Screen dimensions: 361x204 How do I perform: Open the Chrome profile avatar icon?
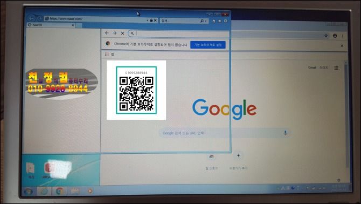coord(335,36)
